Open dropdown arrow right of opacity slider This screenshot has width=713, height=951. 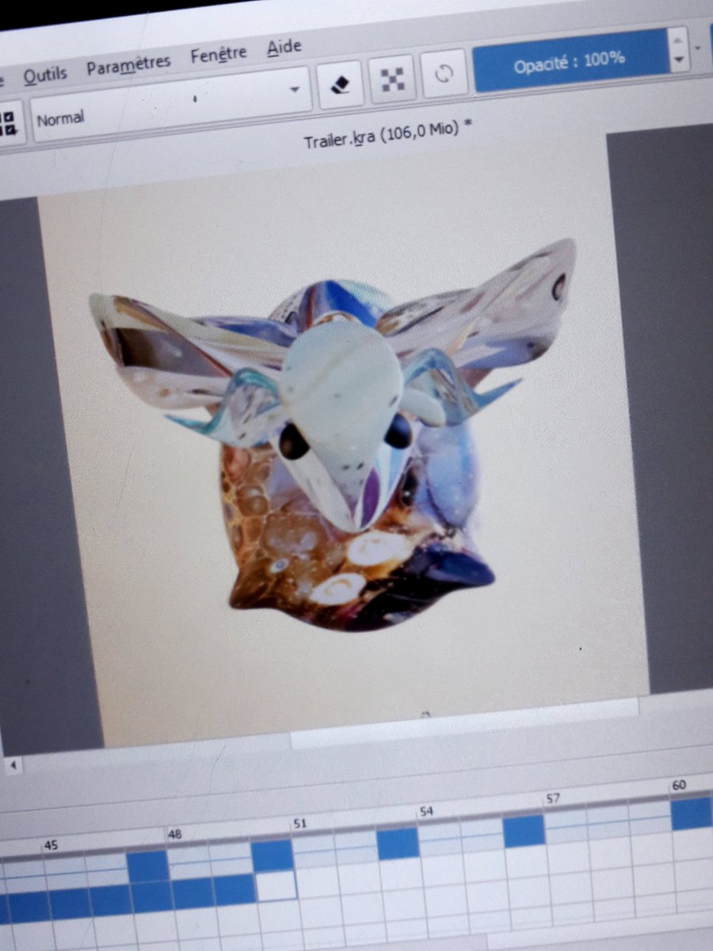698,48
